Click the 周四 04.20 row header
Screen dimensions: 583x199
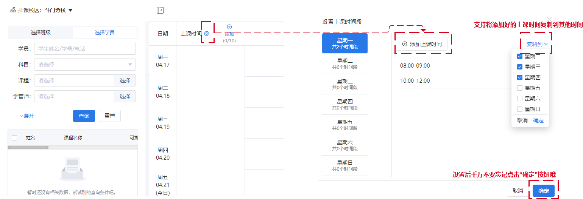(163, 154)
